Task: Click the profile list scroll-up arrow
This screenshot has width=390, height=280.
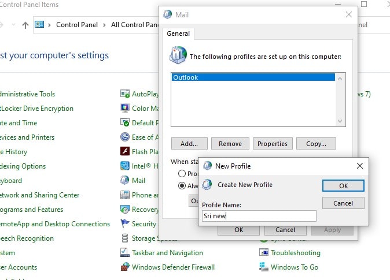Action: pyautogui.click(x=340, y=79)
